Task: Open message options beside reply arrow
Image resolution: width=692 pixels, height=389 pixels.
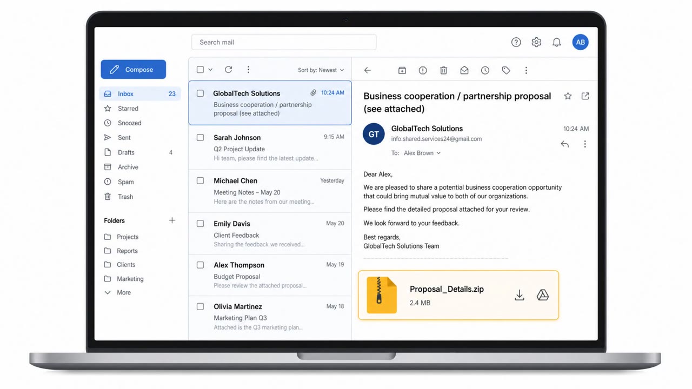Action: coord(584,144)
